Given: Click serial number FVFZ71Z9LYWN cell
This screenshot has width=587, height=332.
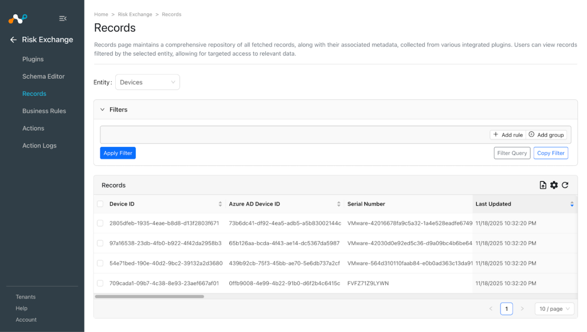Looking at the screenshot, I should [368, 283].
